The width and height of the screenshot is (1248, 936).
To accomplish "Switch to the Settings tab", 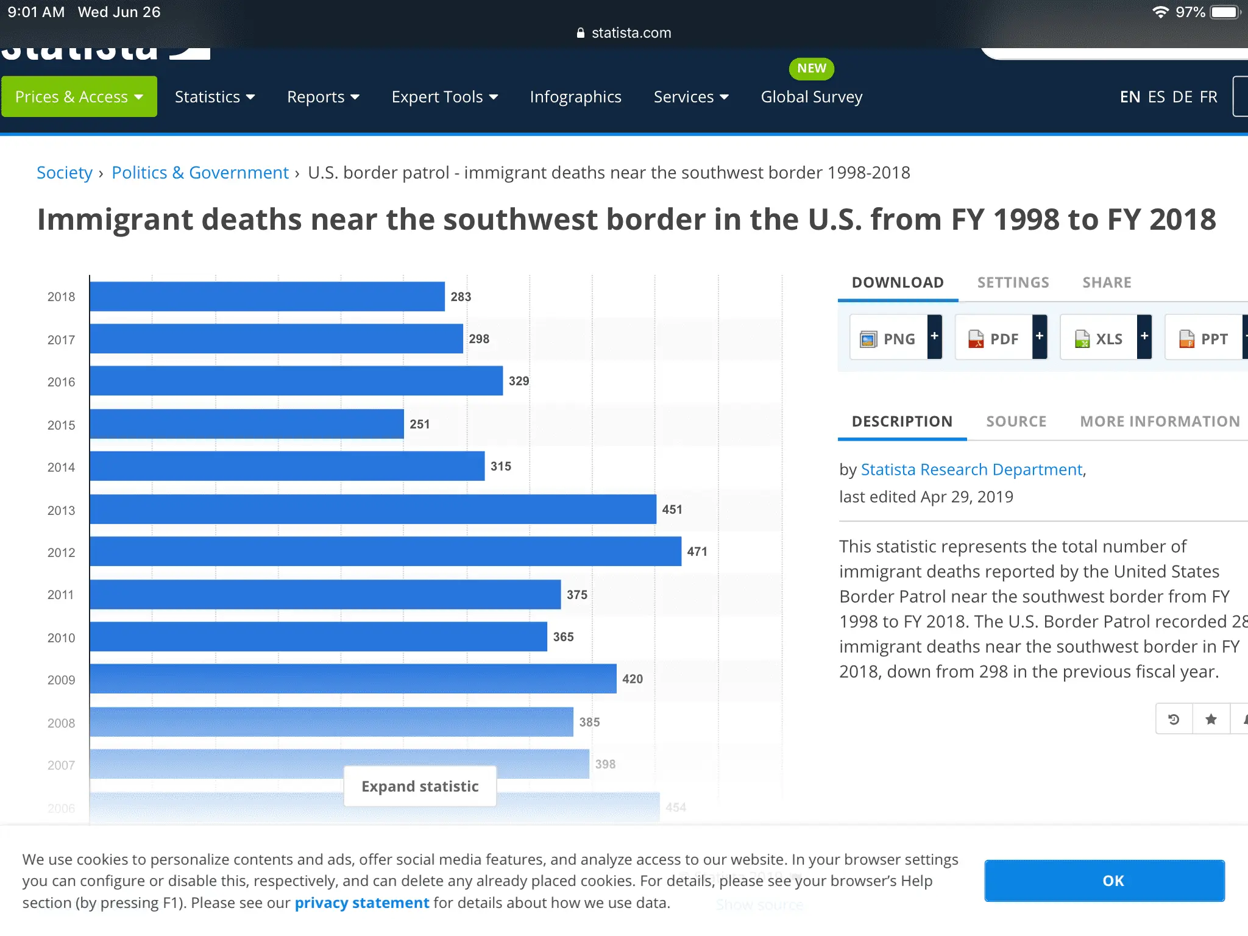I will pyautogui.click(x=1013, y=283).
